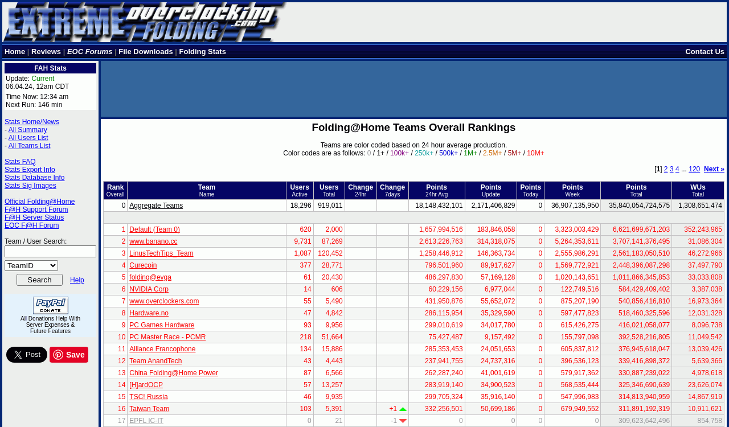Screen dimensions: 729x427
Task: Go to rankings page 3
Action: coord(671,169)
